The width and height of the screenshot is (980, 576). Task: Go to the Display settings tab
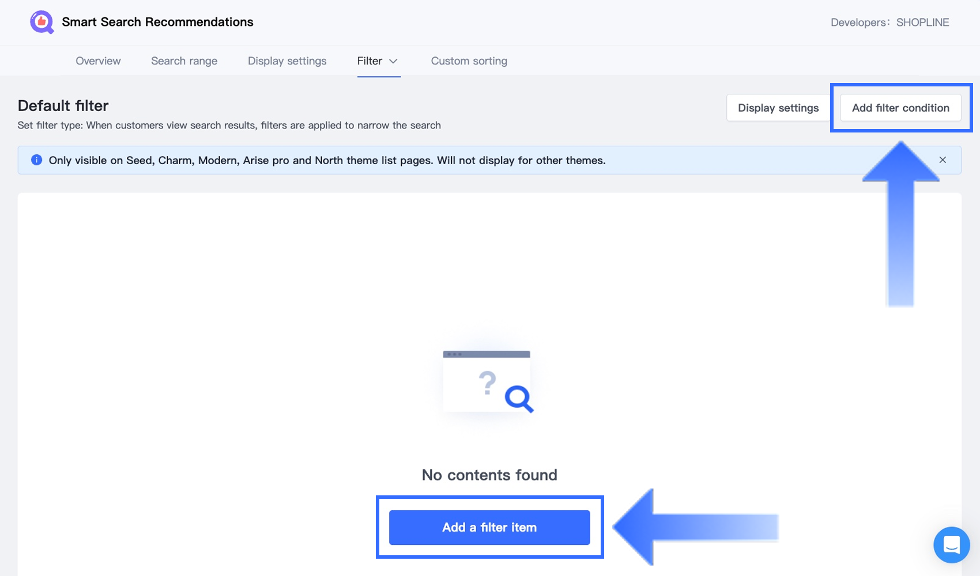point(287,61)
